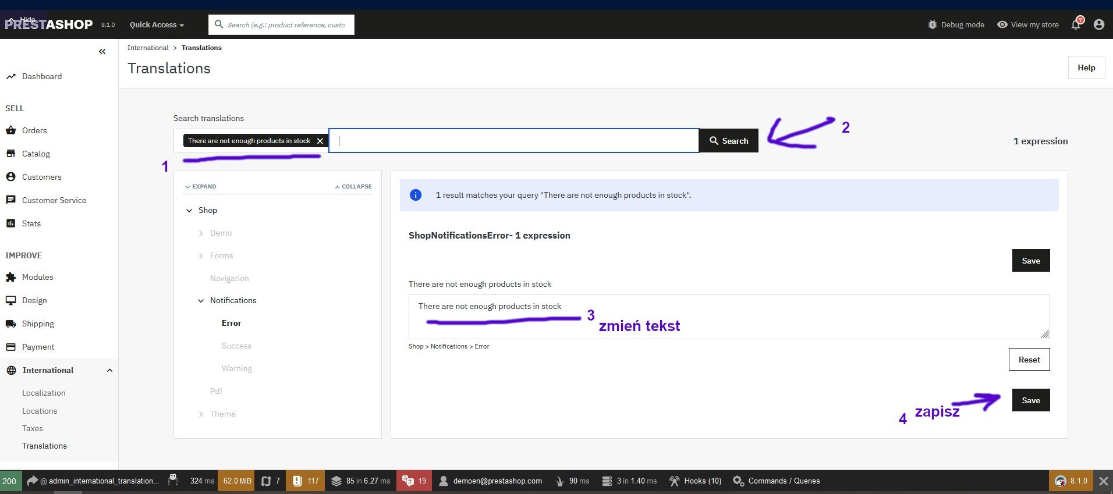Focus the top bar product search field
Image resolution: width=1113 pixels, height=494 pixels.
[x=281, y=24]
